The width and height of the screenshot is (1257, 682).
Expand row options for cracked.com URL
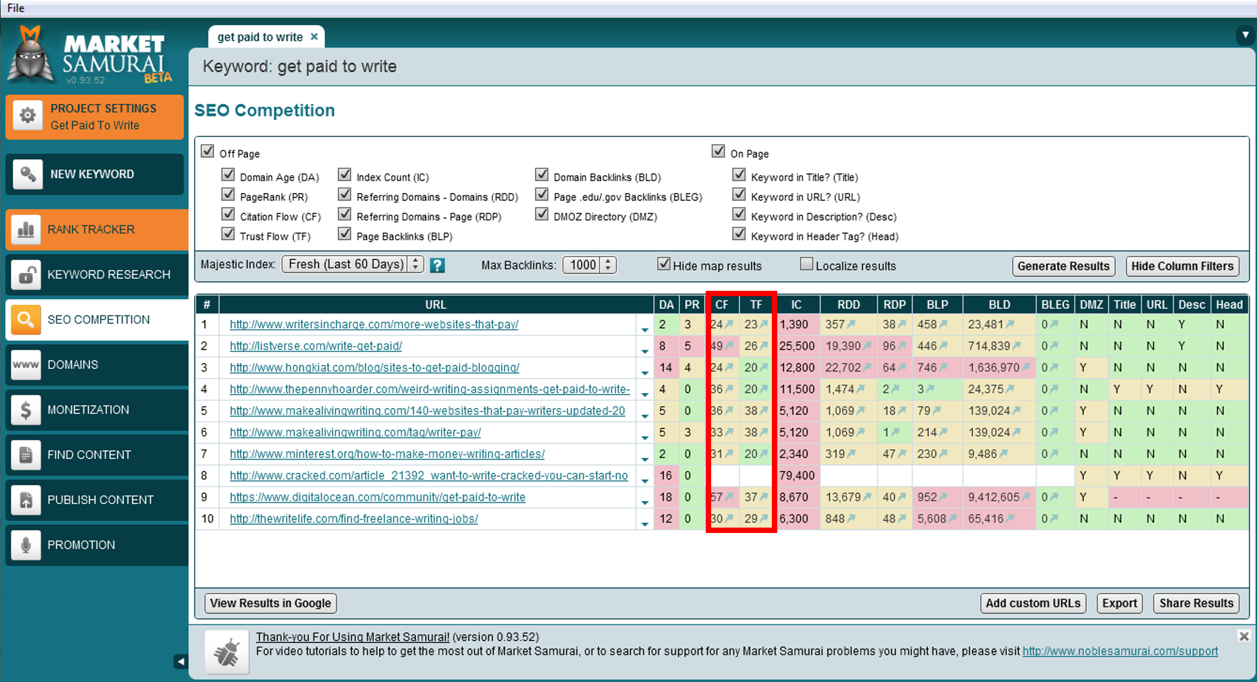point(644,480)
